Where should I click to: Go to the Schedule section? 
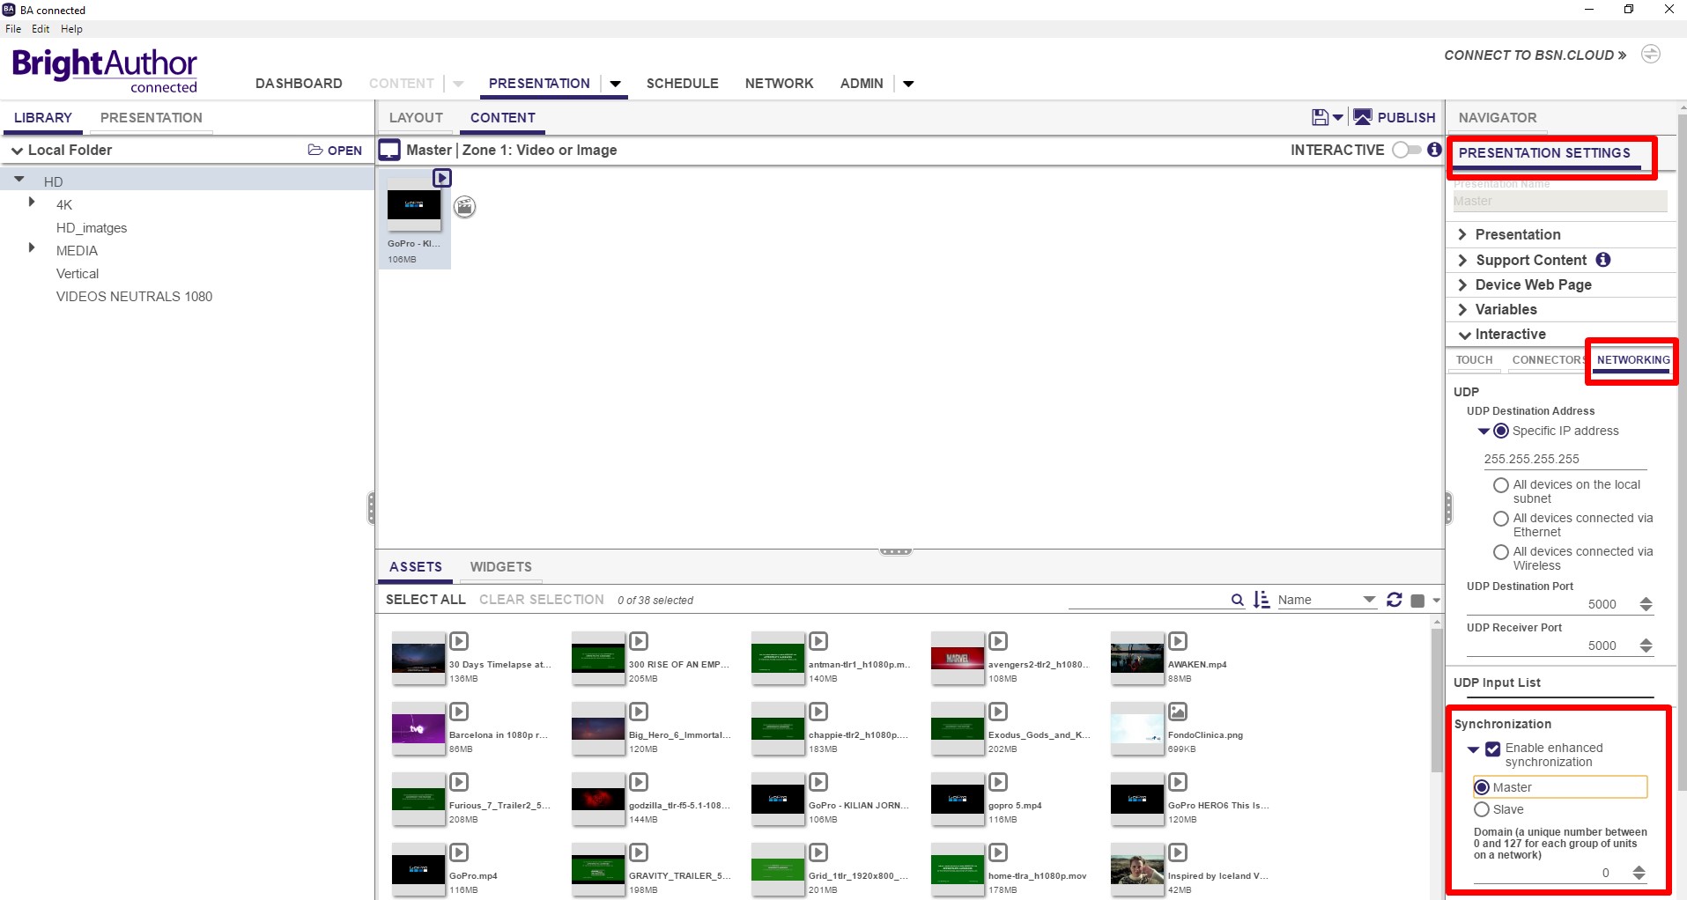[x=682, y=84]
